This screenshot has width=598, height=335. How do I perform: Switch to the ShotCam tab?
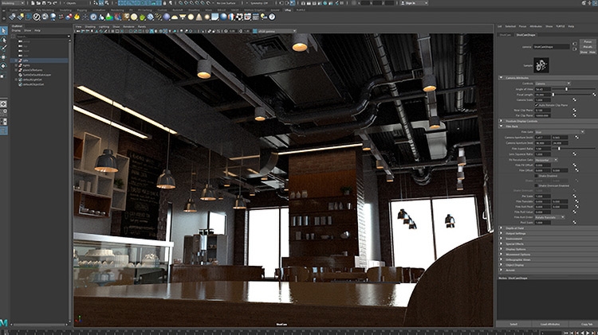pyautogui.click(x=506, y=35)
